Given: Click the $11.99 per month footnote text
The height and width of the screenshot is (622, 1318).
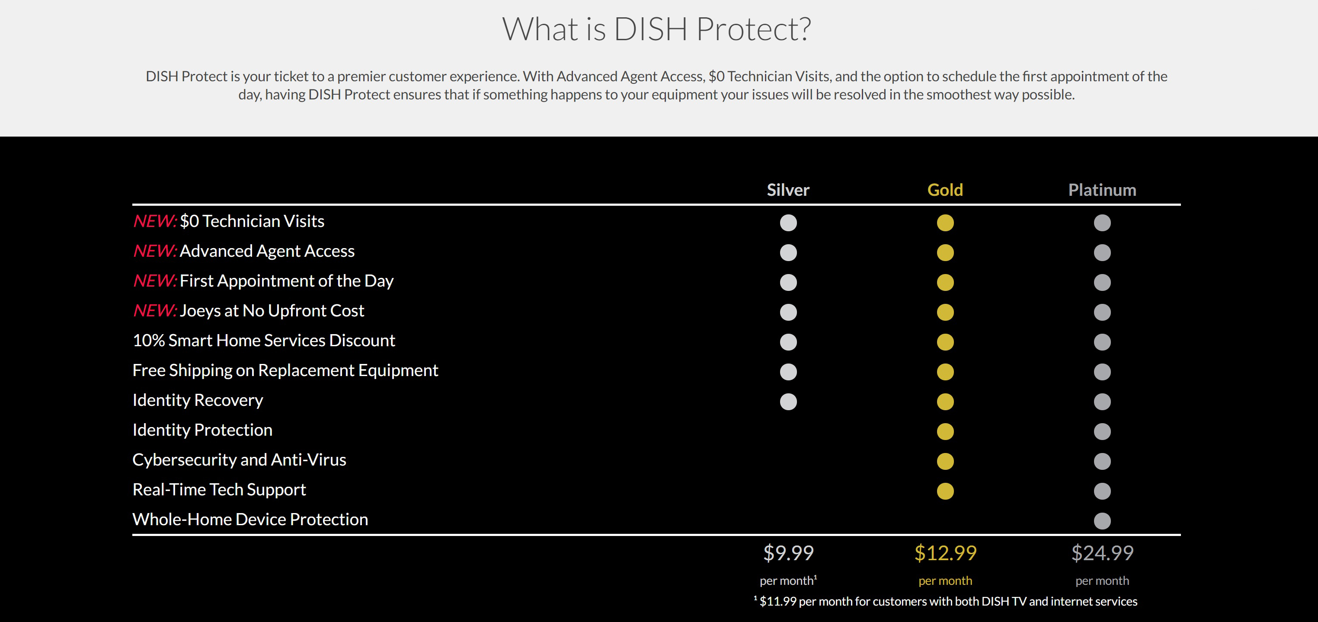Looking at the screenshot, I should click(947, 601).
